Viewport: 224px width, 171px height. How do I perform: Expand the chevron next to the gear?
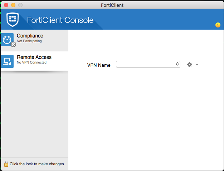[x=197, y=65]
